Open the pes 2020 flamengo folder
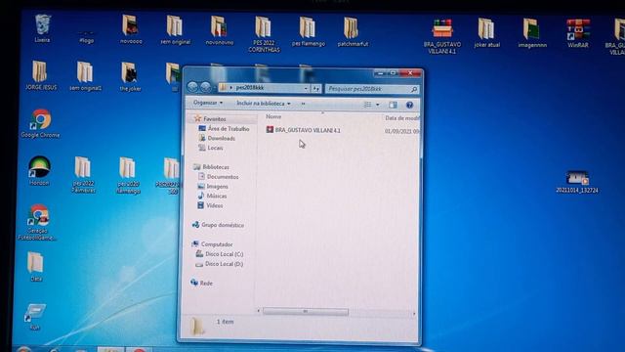Viewport: 625px width, 352px height. click(x=128, y=175)
